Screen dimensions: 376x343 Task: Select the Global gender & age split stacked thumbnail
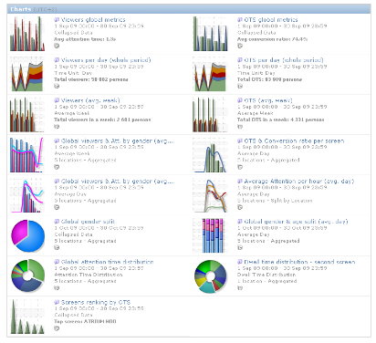point(211,235)
